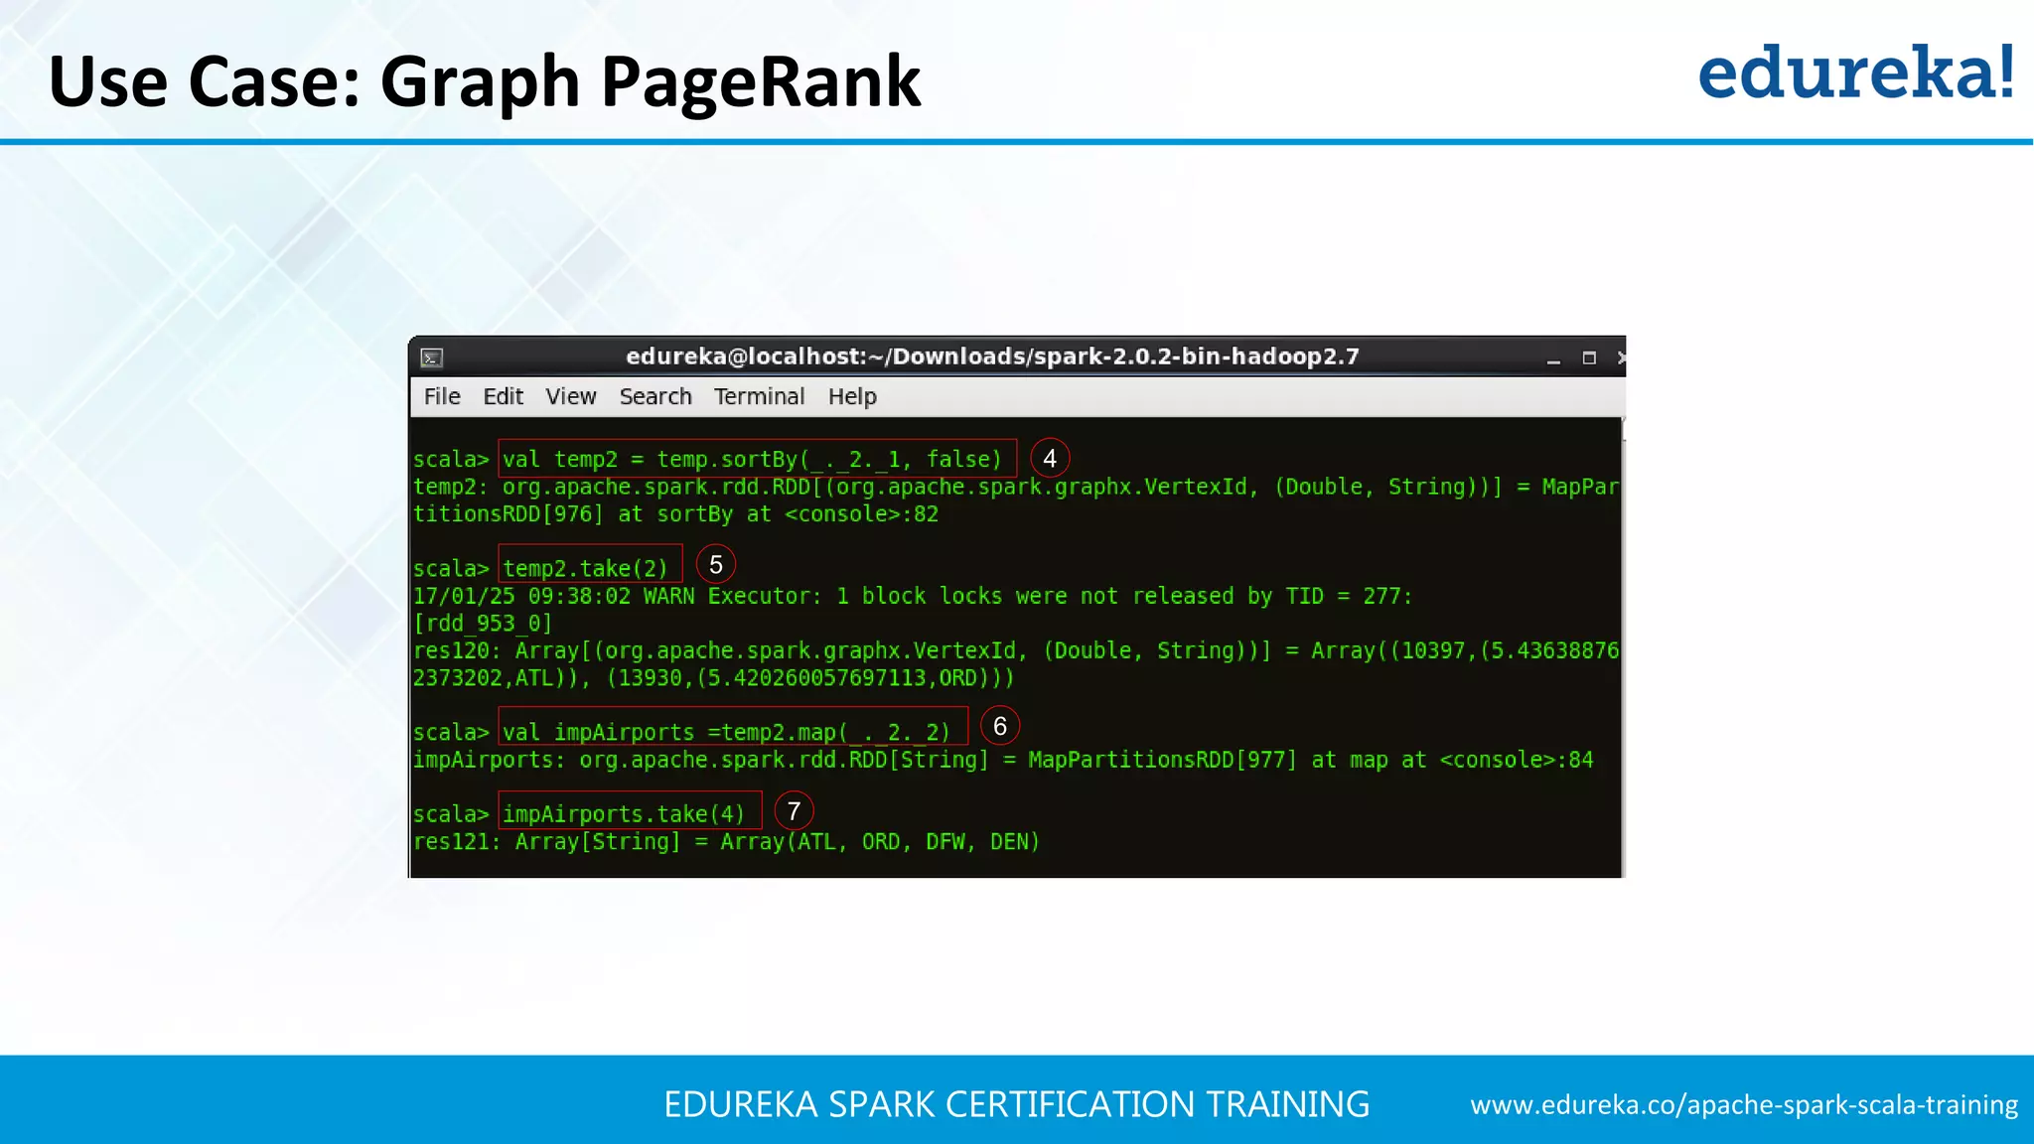Click the 'Use Case: Graph PageRank' slide title

click(485, 81)
